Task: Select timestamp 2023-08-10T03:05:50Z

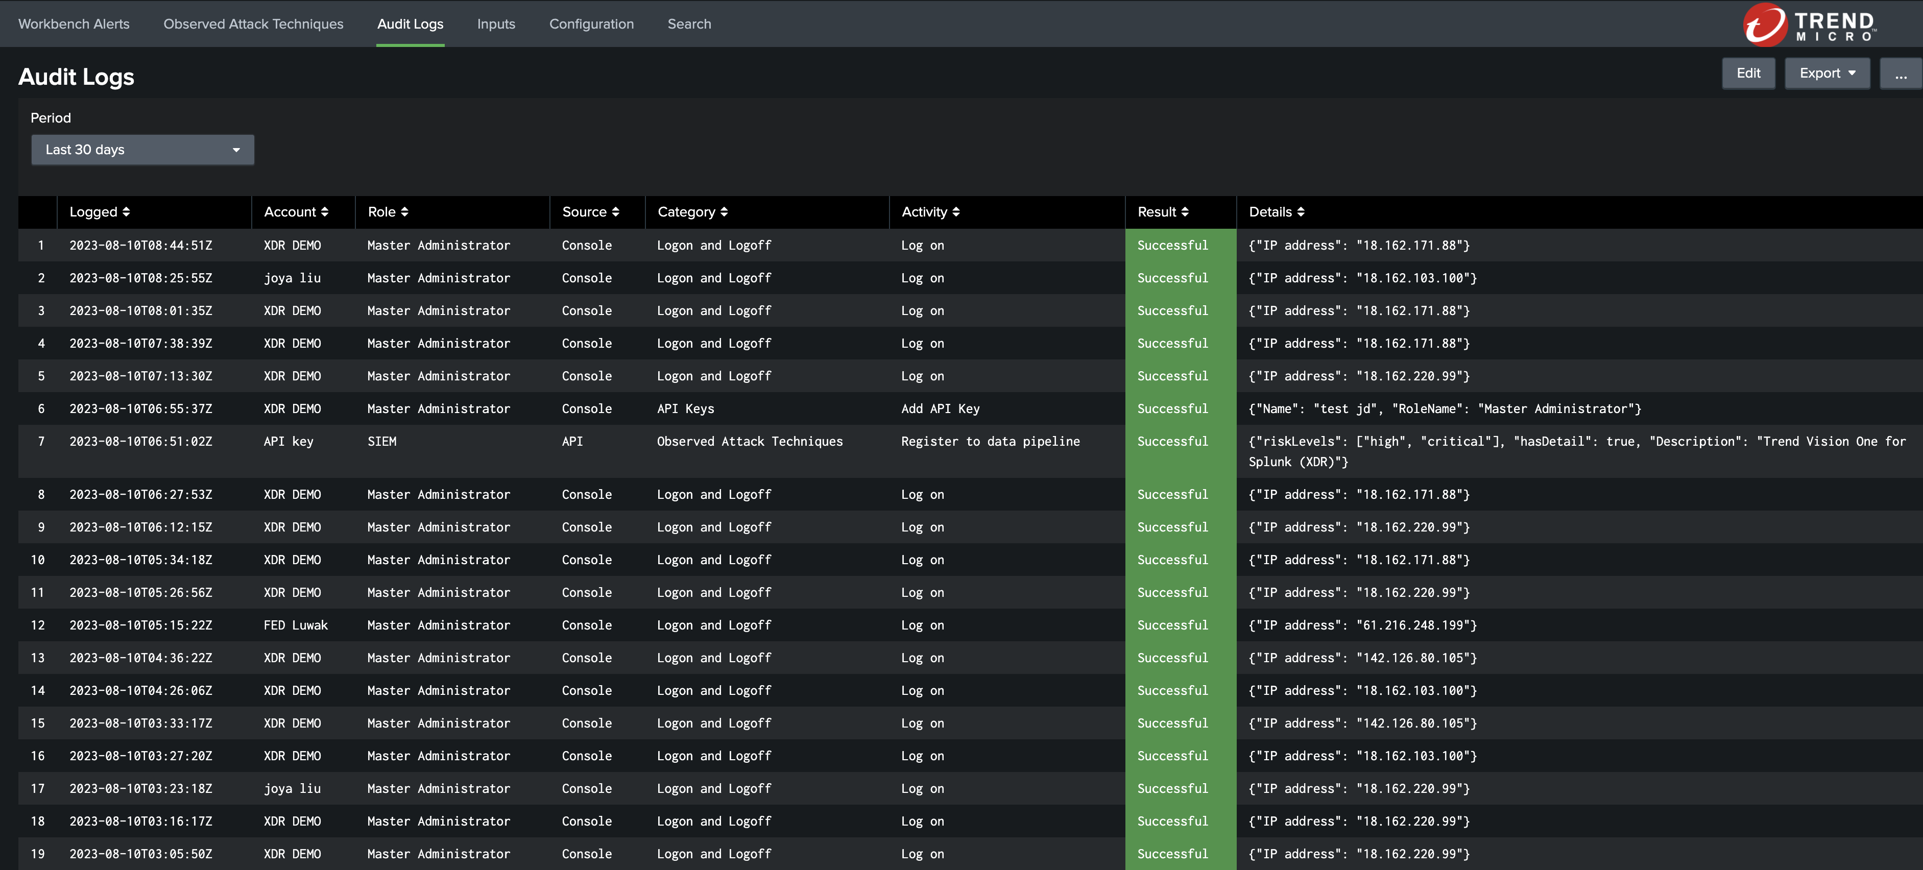Action: [x=140, y=854]
